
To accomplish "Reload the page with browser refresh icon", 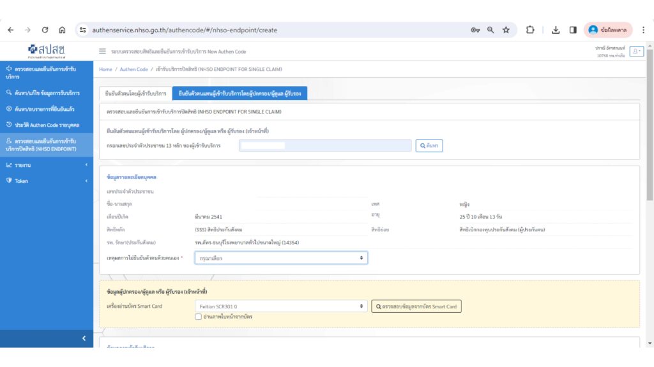I will [x=45, y=30].
